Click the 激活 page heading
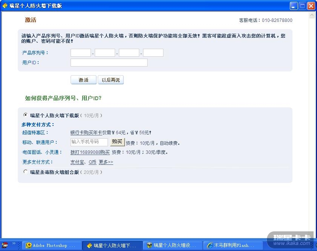This screenshot has width=317, height=251. pos(31,20)
